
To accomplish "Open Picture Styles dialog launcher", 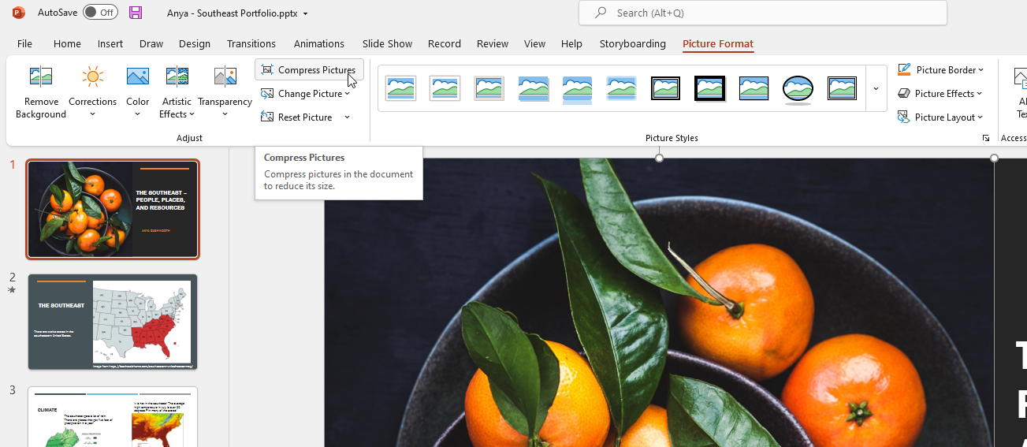I will point(986,138).
